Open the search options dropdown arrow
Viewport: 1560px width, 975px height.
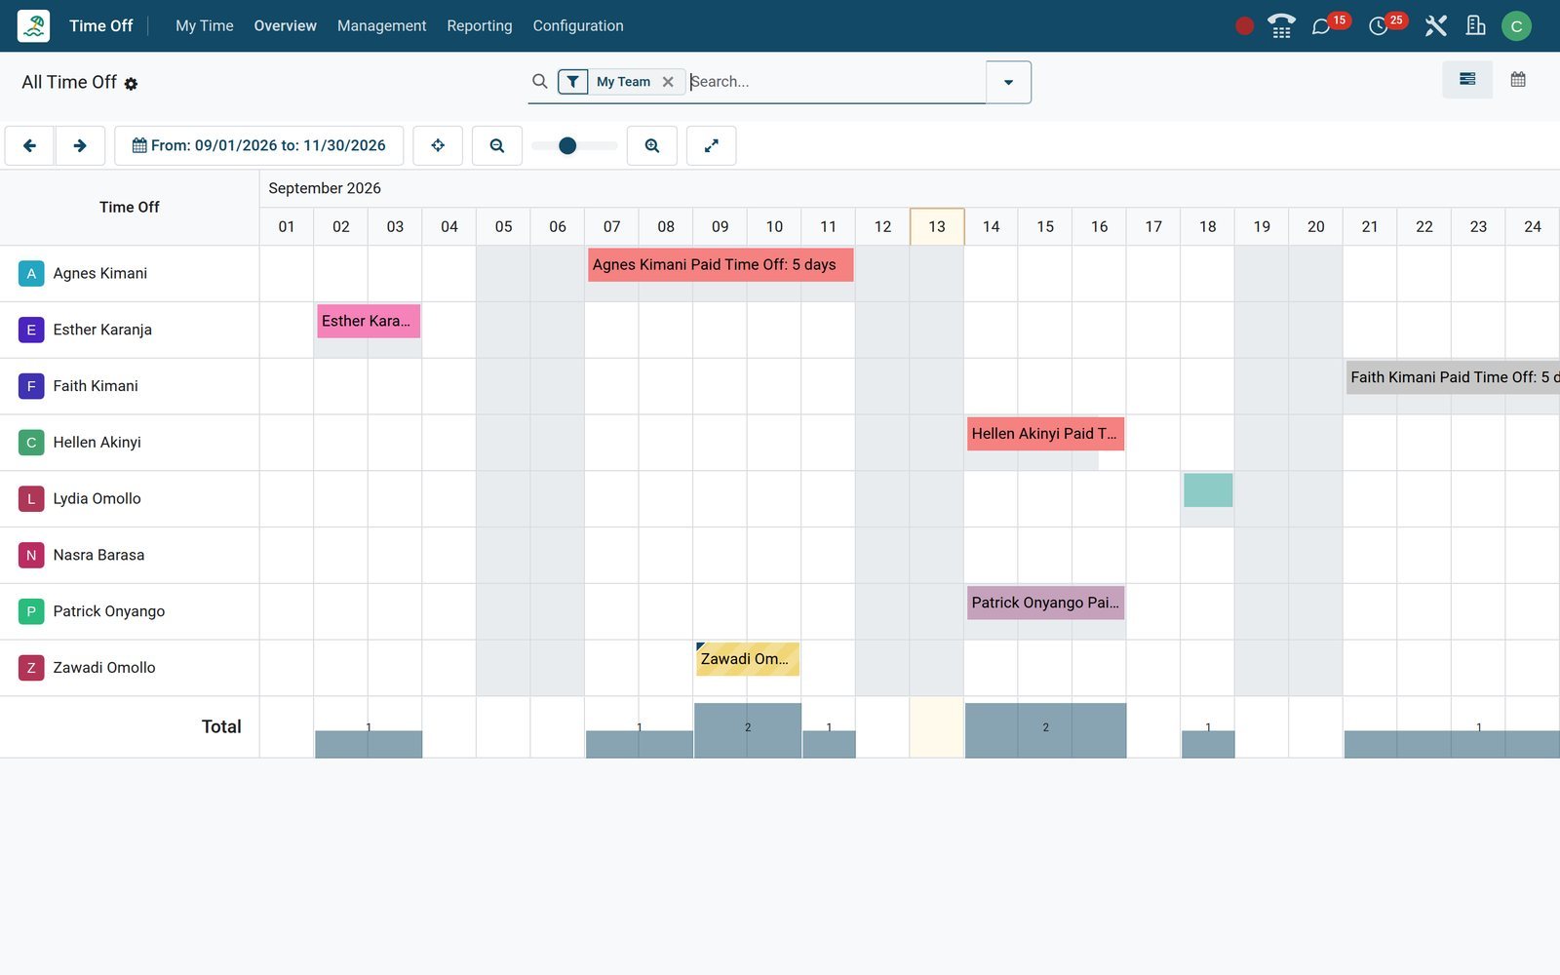pyautogui.click(x=1008, y=82)
